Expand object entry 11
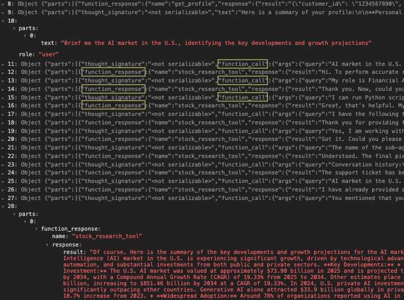Image resolution: width=404 pixels, height=300 pixels. coord(3,64)
